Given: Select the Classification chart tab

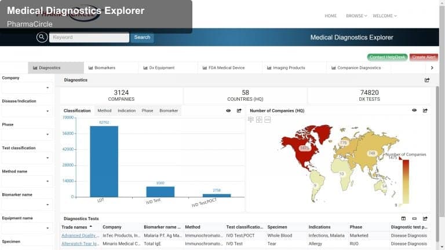Looking at the screenshot, I should point(77,111).
